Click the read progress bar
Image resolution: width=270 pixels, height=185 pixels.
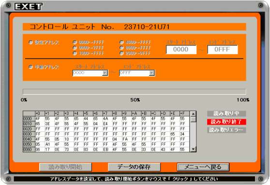(135, 92)
